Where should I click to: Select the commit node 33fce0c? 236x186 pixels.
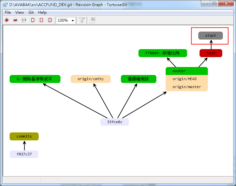114,122
